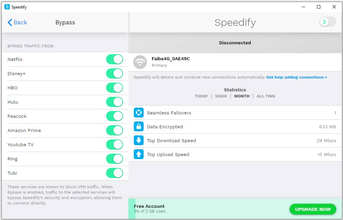
Task: View All Time statistics
Action: pos(266,96)
